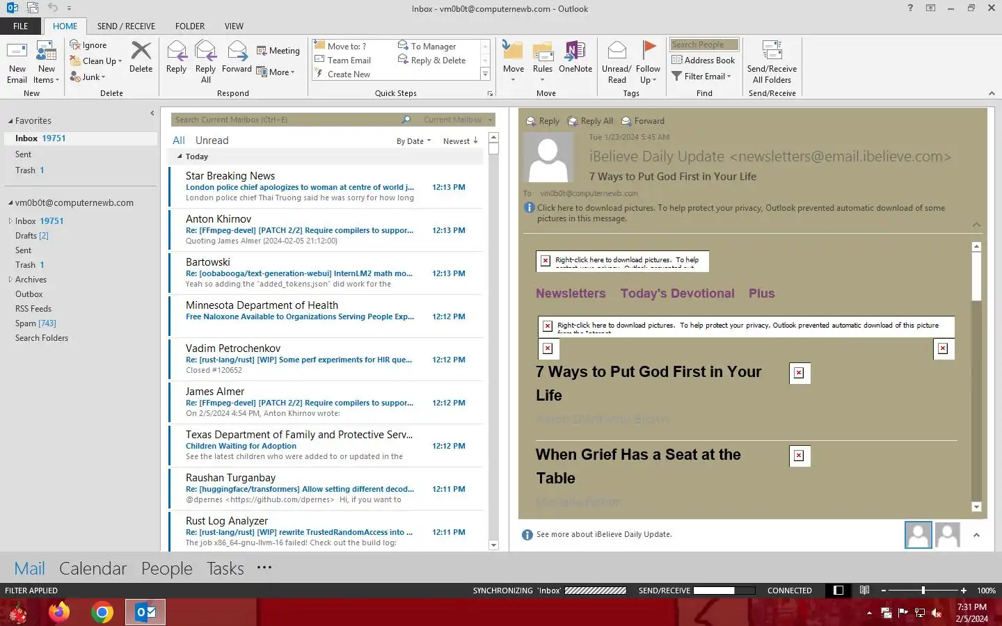Collapse the Favorites section
The height and width of the screenshot is (626, 1002).
point(10,121)
